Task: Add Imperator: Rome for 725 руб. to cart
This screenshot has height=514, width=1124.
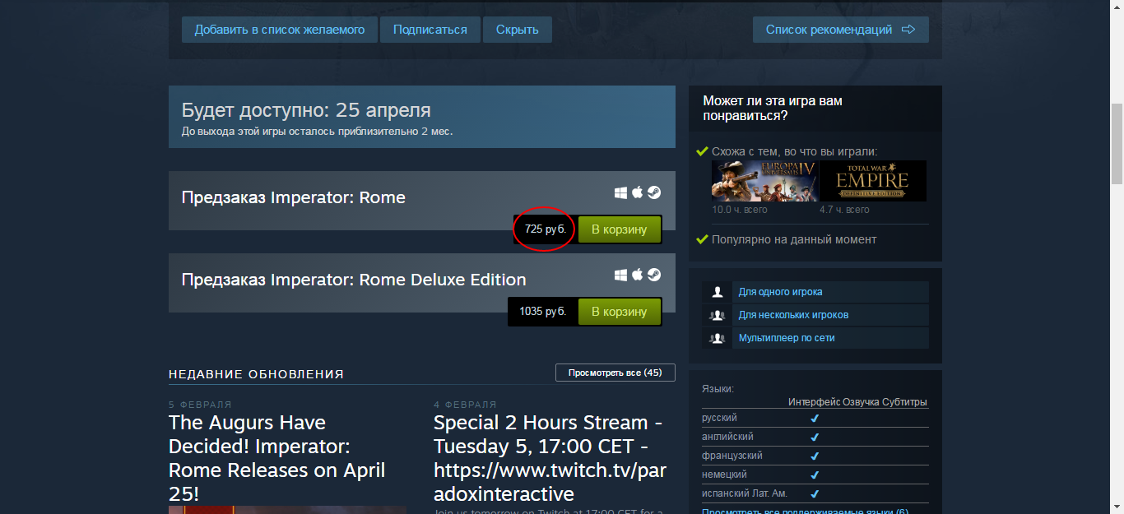Action: click(x=619, y=229)
